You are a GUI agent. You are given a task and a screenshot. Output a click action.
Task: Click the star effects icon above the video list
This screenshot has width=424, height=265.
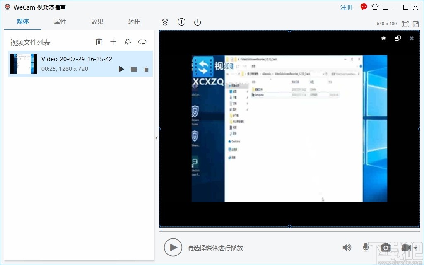click(x=128, y=41)
